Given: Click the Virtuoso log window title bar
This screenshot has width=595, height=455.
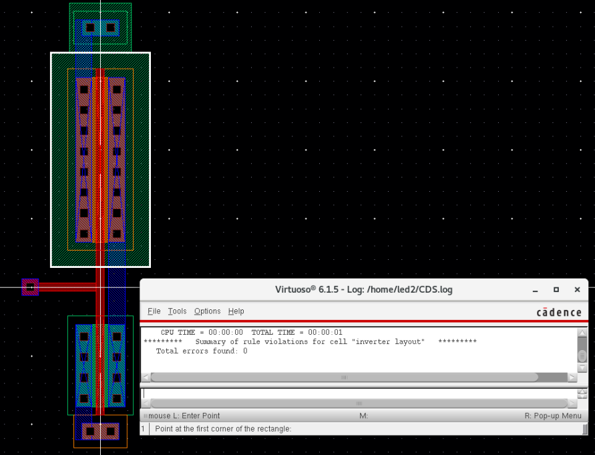Looking at the screenshot, I should (364, 290).
